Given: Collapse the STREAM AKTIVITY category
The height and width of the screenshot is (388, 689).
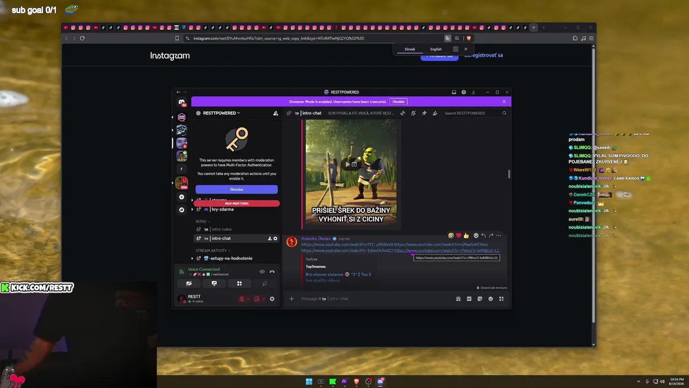Looking at the screenshot, I should [212, 251].
